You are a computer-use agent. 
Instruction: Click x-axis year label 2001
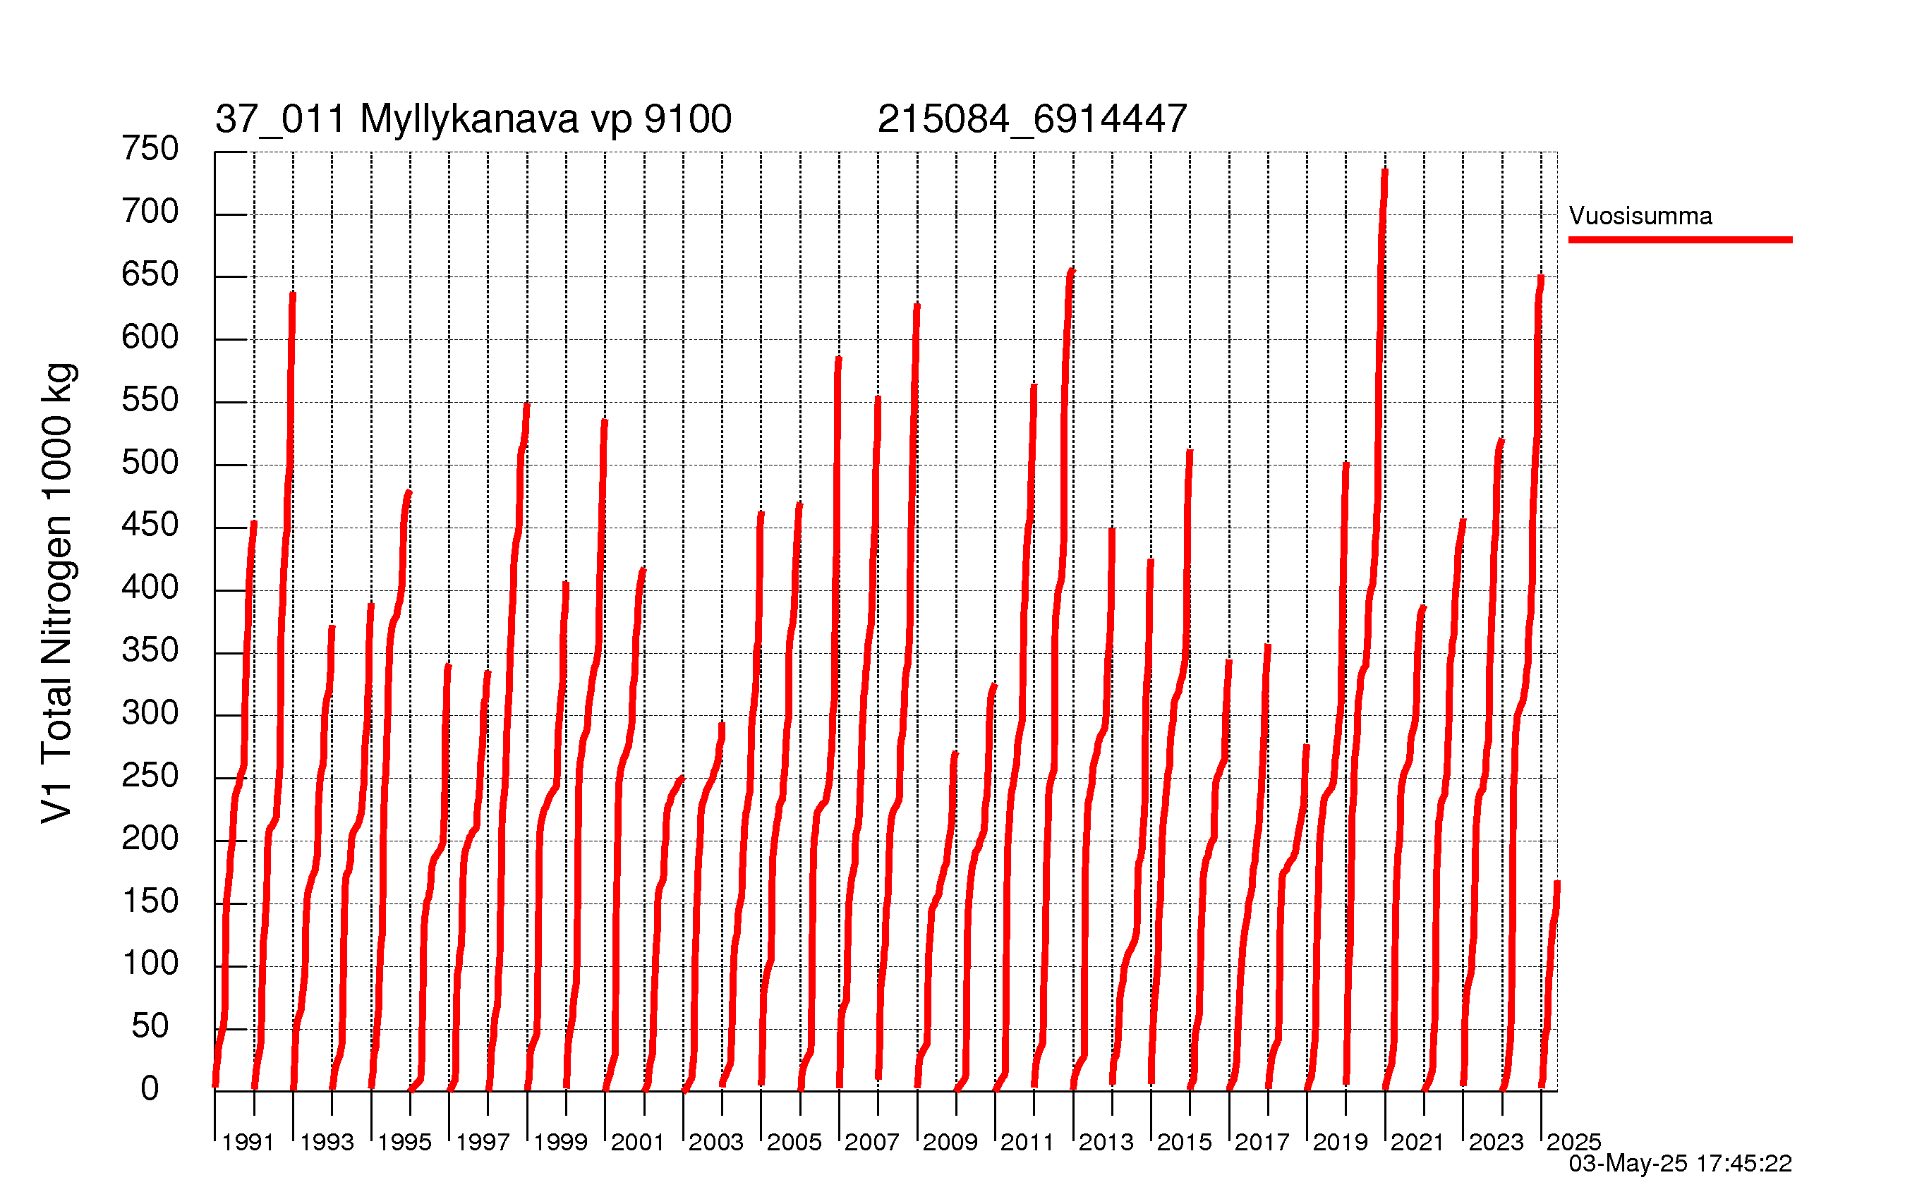639,1143
